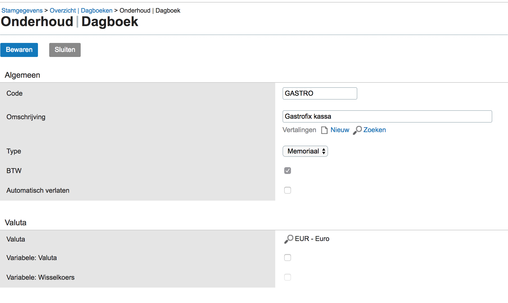Image resolution: width=508 pixels, height=303 pixels.
Task: Open currency lookup magnifier next to EUR
Action: pos(288,239)
